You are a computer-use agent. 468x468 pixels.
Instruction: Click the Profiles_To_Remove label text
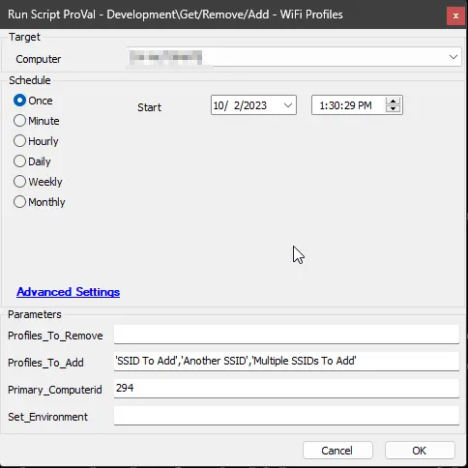[x=55, y=336]
